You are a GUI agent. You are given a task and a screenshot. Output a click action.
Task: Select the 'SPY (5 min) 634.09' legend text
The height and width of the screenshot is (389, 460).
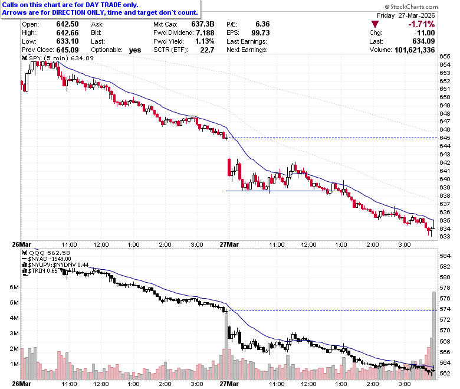coord(61,58)
